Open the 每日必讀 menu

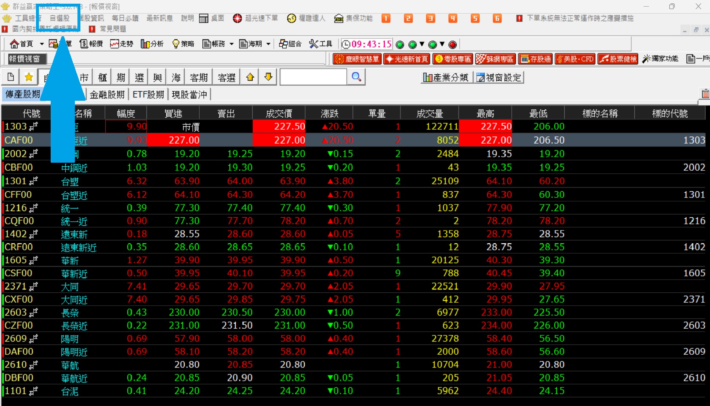tap(125, 18)
